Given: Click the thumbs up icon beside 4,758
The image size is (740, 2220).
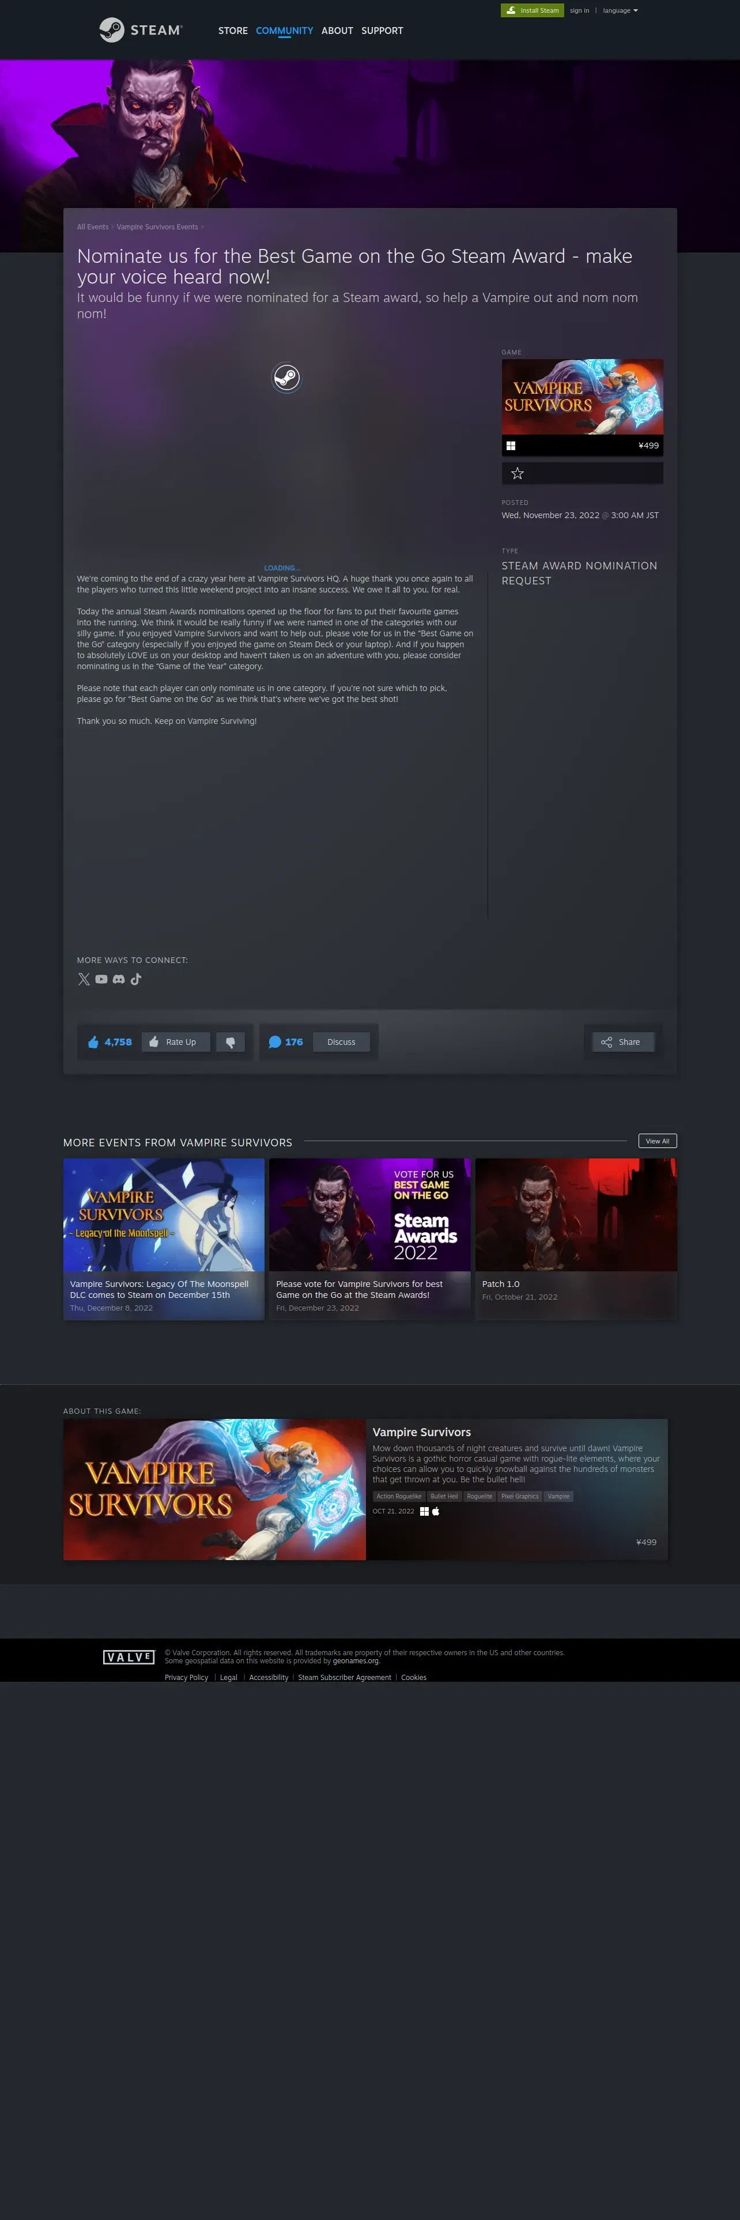Looking at the screenshot, I should pyautogui.click(x=93, y=1042).
